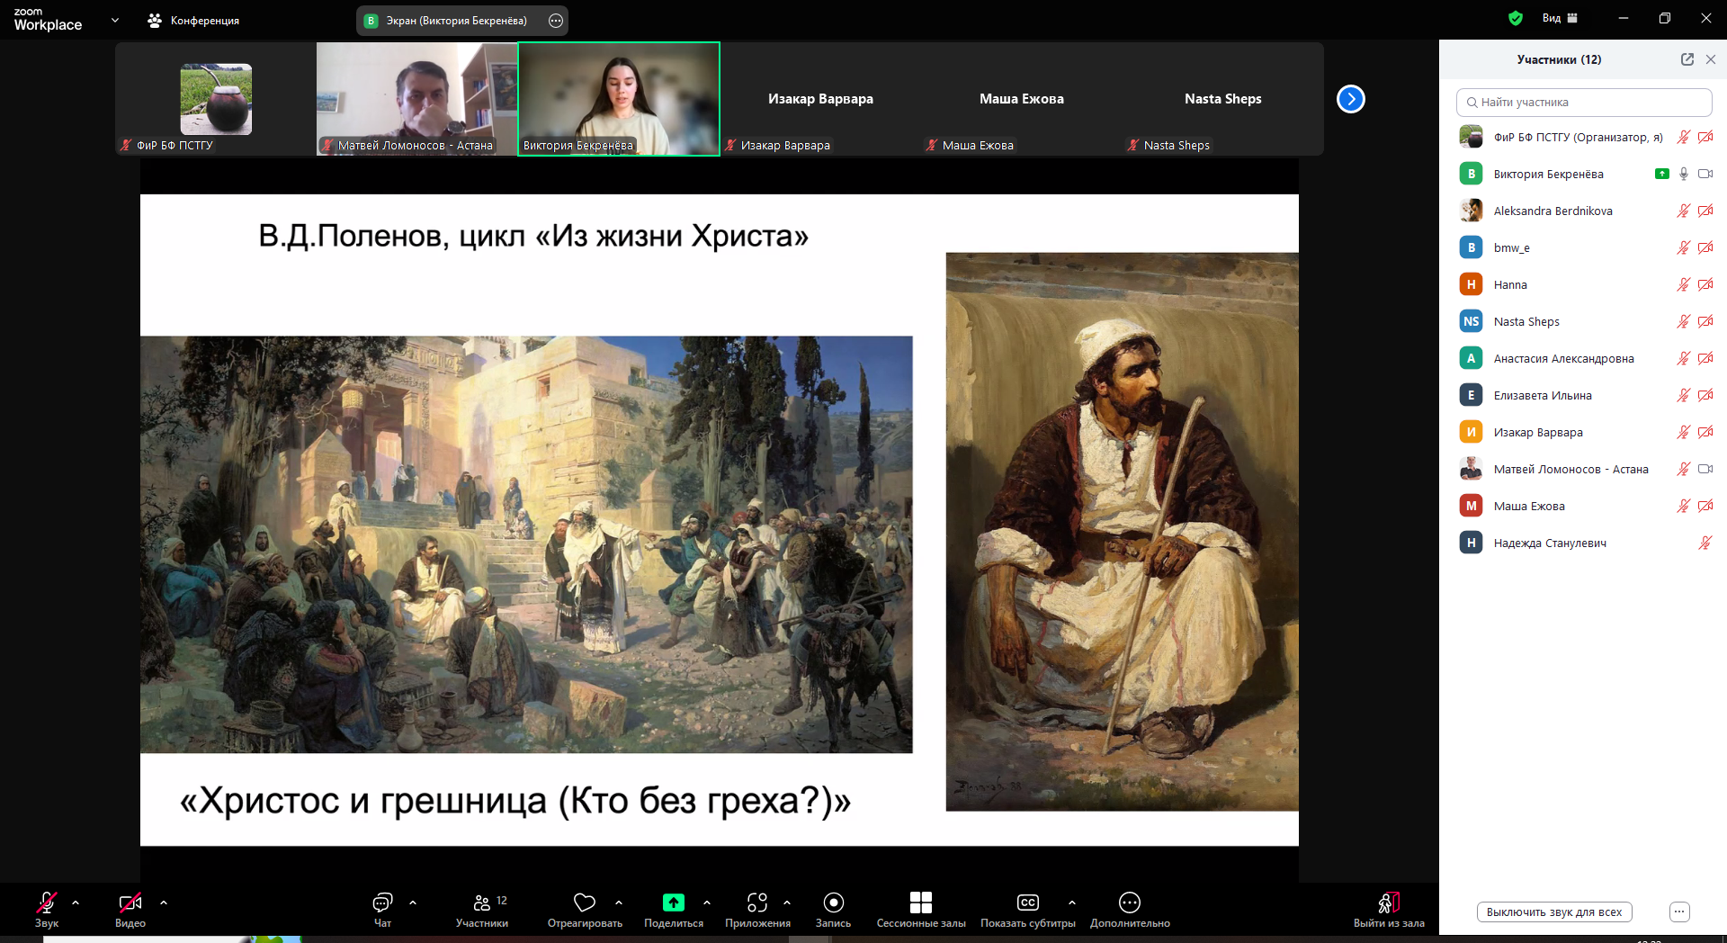Select Маша Ежова video tile

coord(1022,99)
